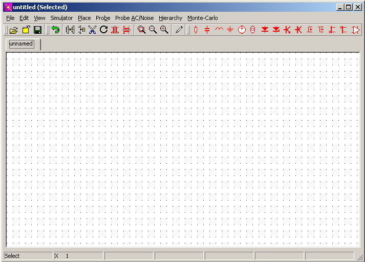Click the Select mode status bar field
The width and height of the screenshot is (365, 262).
[28, 256]
